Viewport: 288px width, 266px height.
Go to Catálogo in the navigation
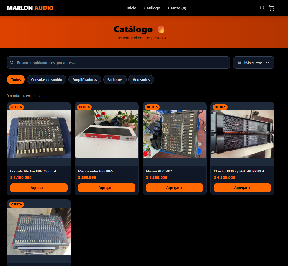(x=152, y=8)
